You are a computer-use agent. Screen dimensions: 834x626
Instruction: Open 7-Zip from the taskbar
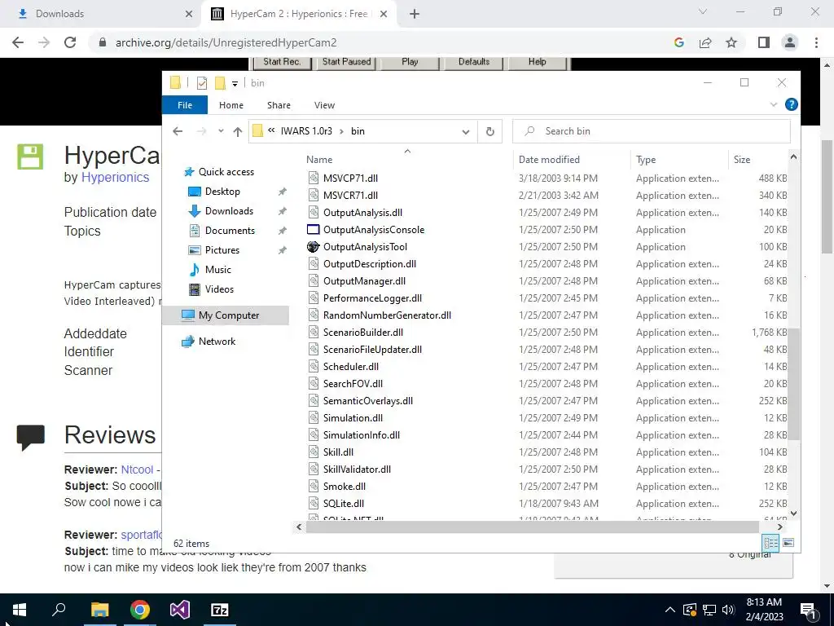pos(220,610)
